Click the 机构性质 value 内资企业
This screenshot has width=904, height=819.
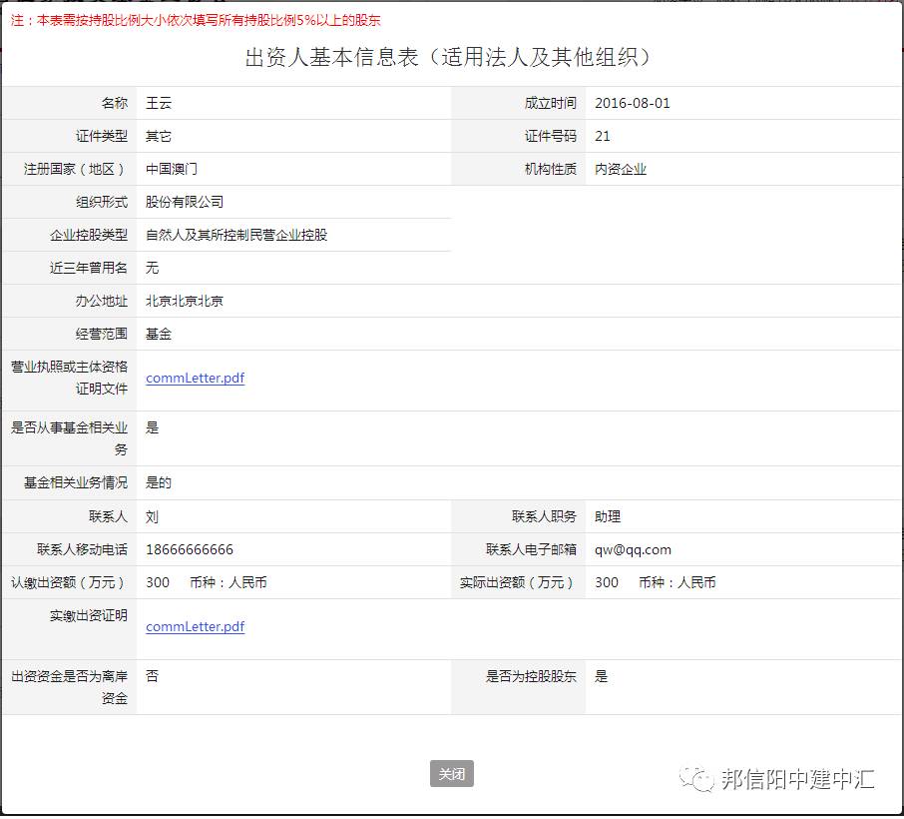[x=621, y=169]
